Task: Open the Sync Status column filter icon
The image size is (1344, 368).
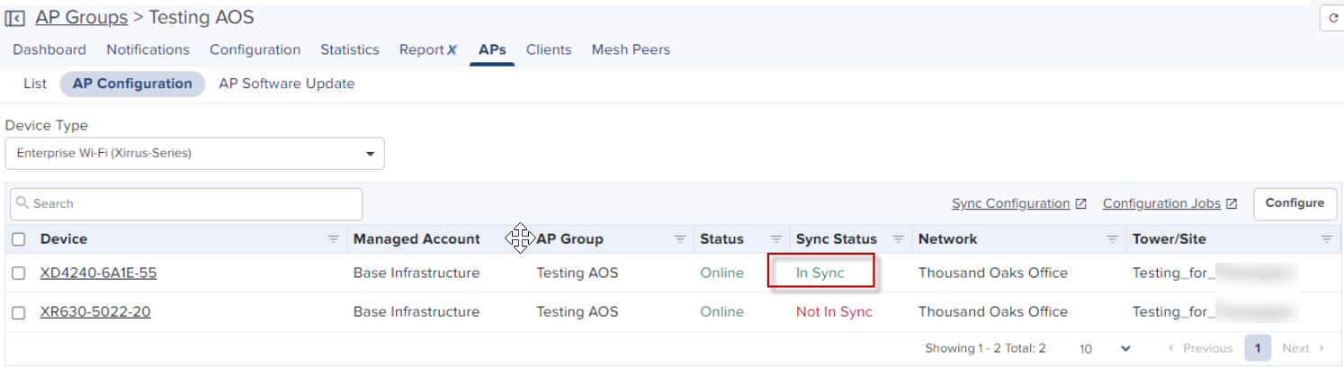Action: (x=898, y=239)
